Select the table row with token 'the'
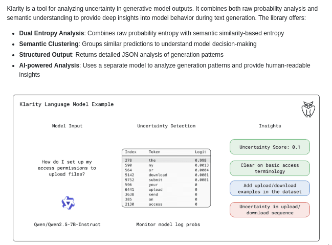The width and height of the screenshot is (332, 245). click(x=166, y=160)
